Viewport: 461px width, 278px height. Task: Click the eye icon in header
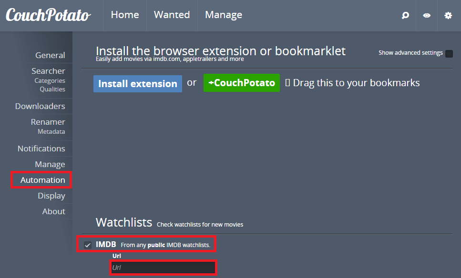(427, 16)
